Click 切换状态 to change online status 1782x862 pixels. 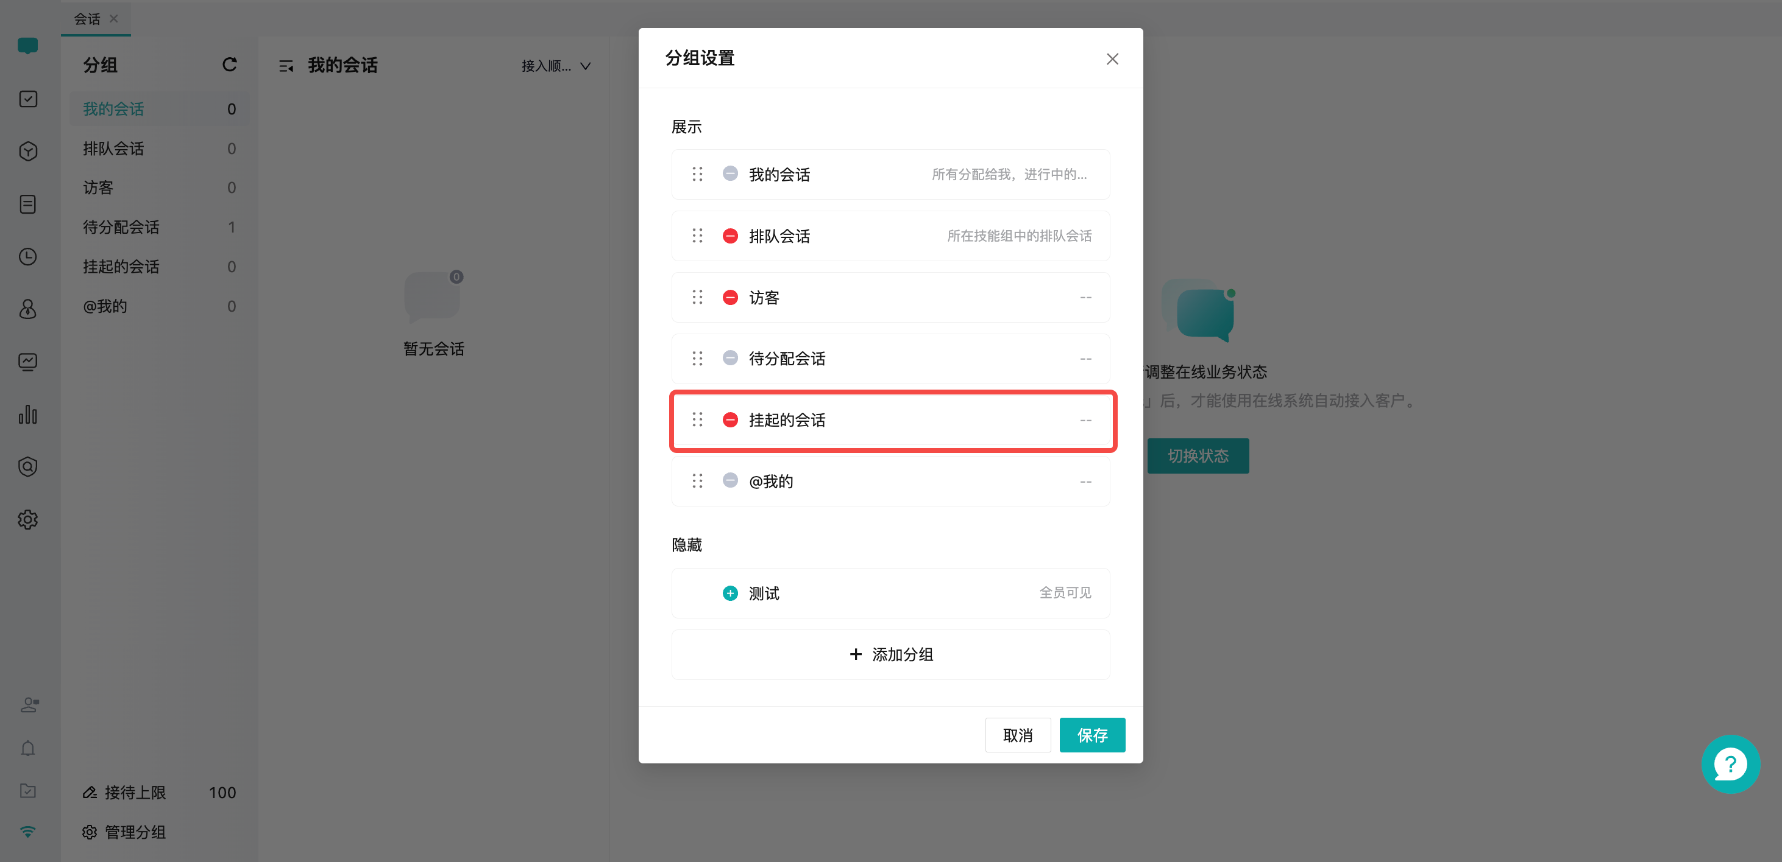click(x=1198, y=455)
